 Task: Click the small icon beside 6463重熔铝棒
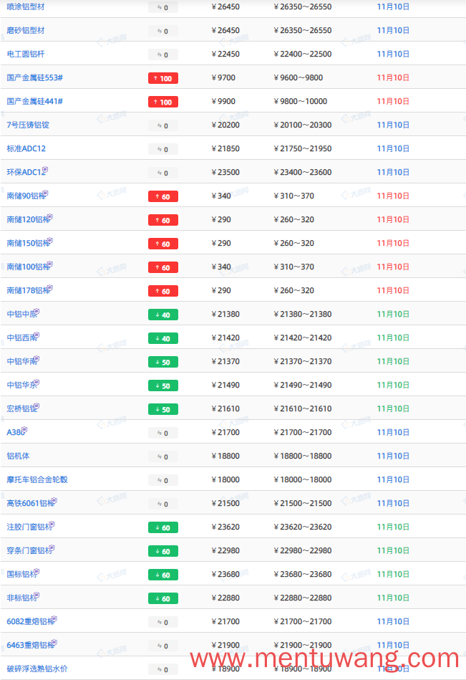(x=54, y=642)
